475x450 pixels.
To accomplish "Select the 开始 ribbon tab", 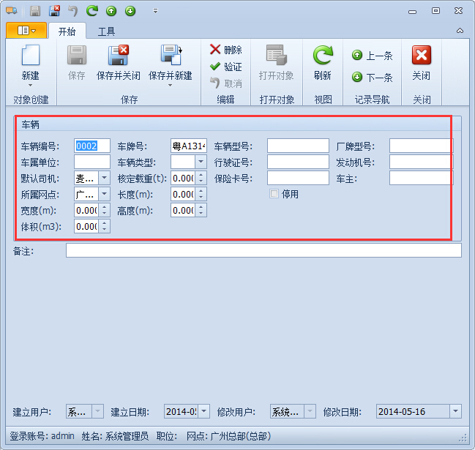I will 67,31.
